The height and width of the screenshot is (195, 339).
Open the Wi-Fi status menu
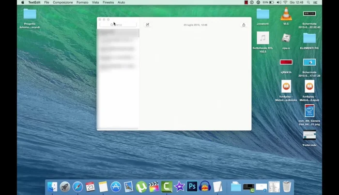pyautogui.click(x=285, y=2)
